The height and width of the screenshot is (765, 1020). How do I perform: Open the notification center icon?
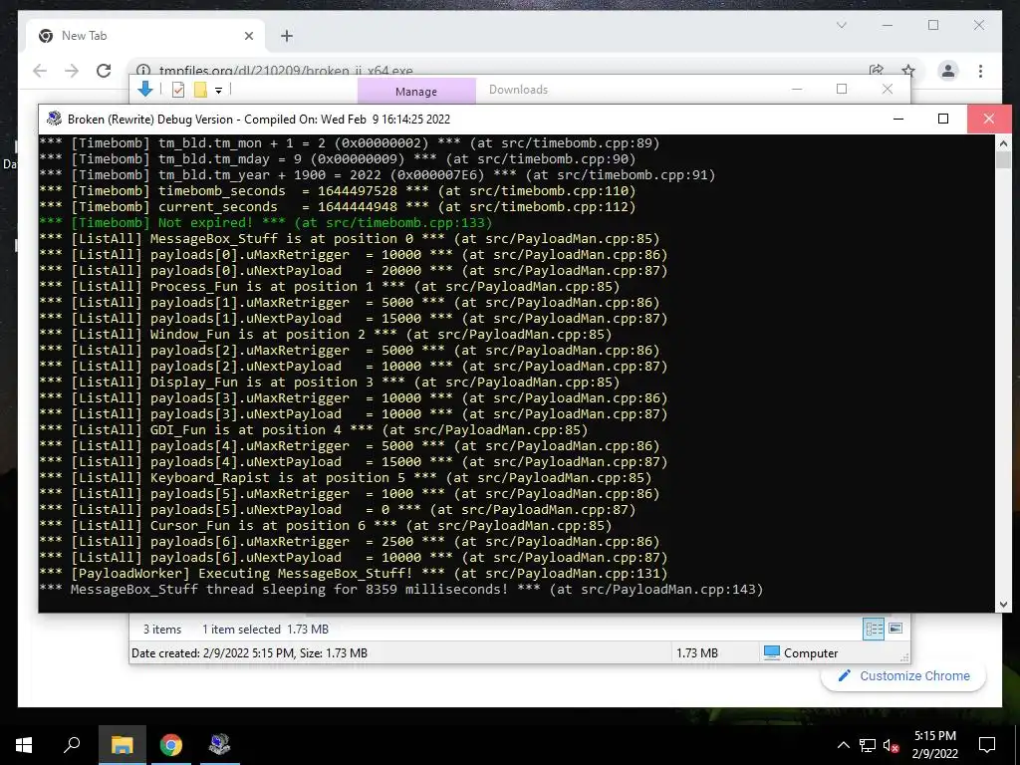[987, 745]
